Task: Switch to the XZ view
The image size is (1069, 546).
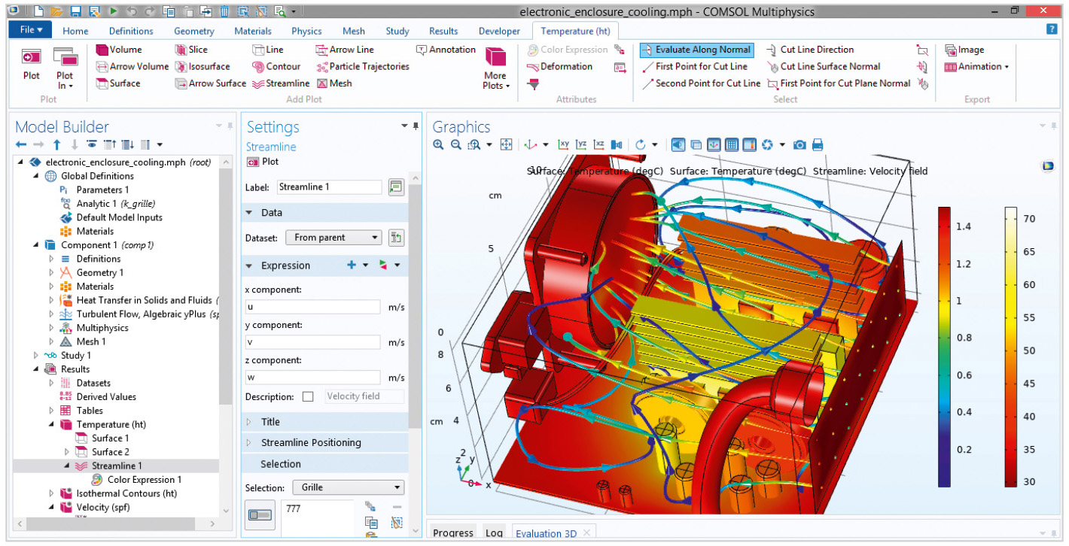Action: click(x=599, y=144)
